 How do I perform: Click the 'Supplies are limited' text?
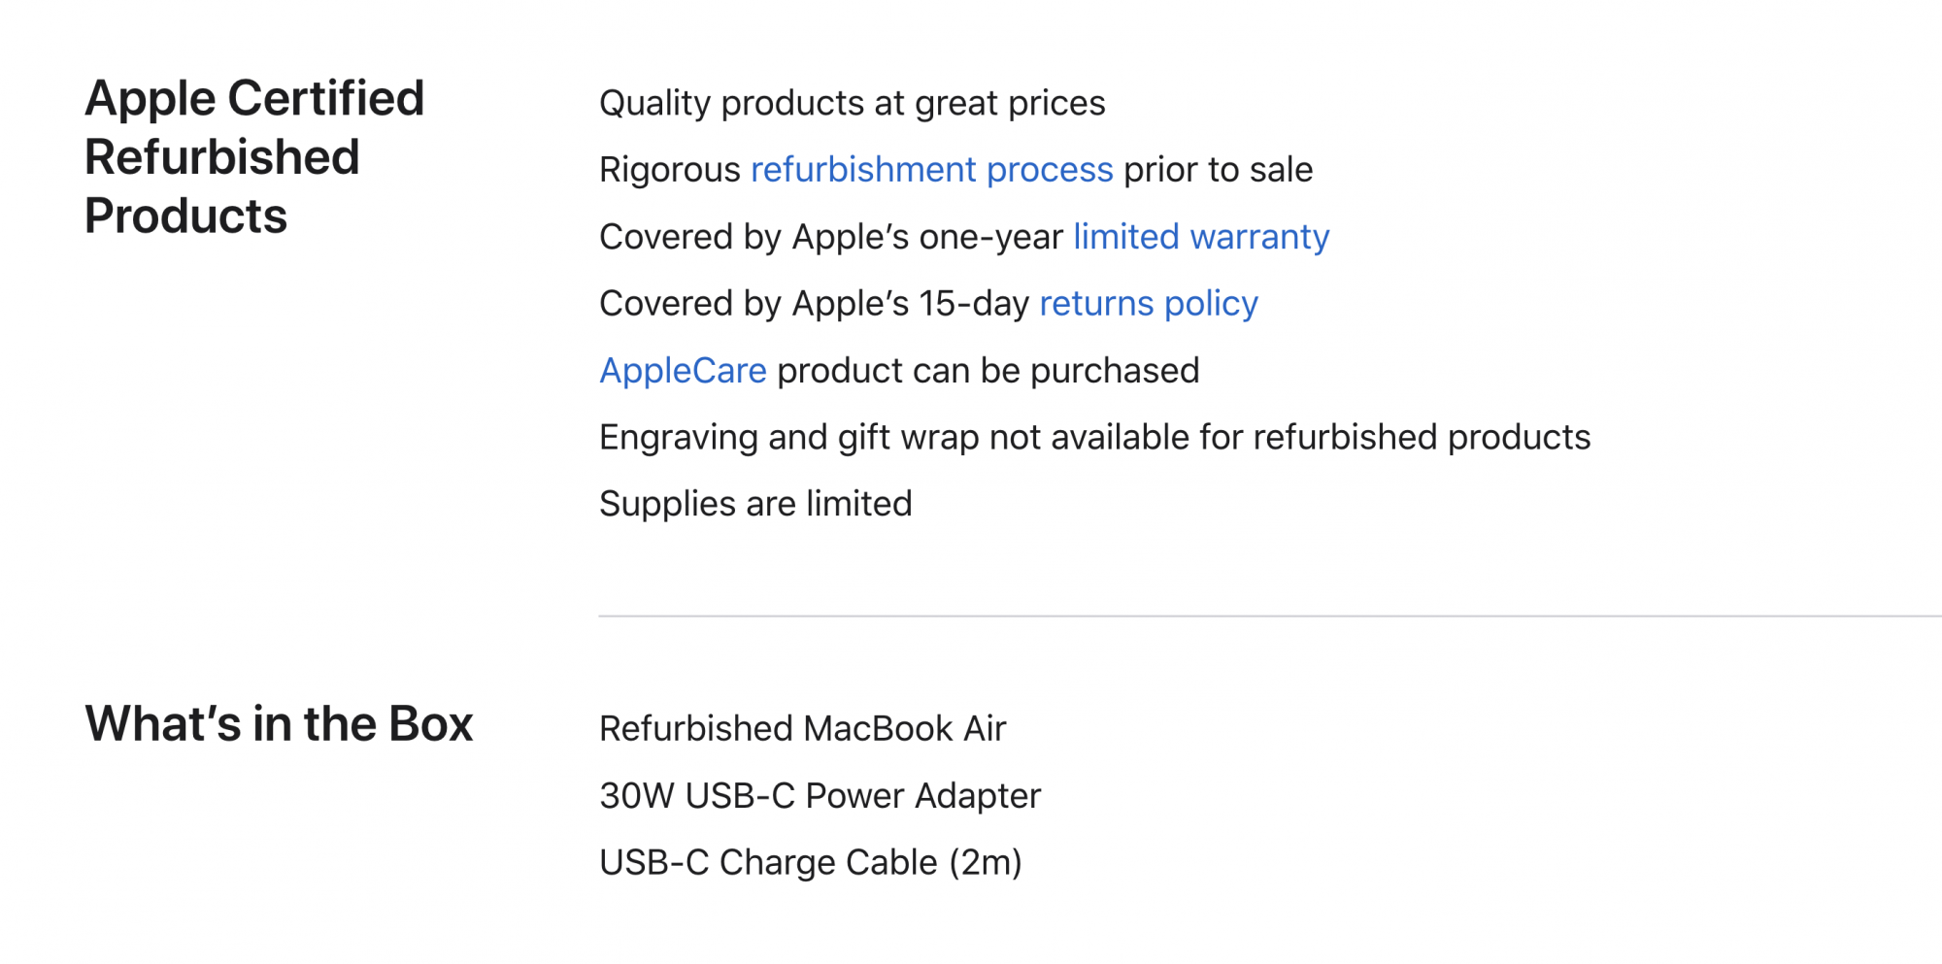(755, 504)
